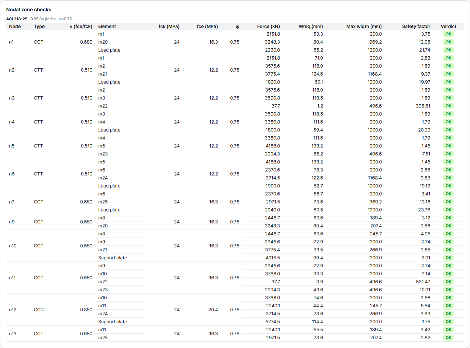Select node cell "n12"
Screen dimensions: 470x348
pos(13,309)
